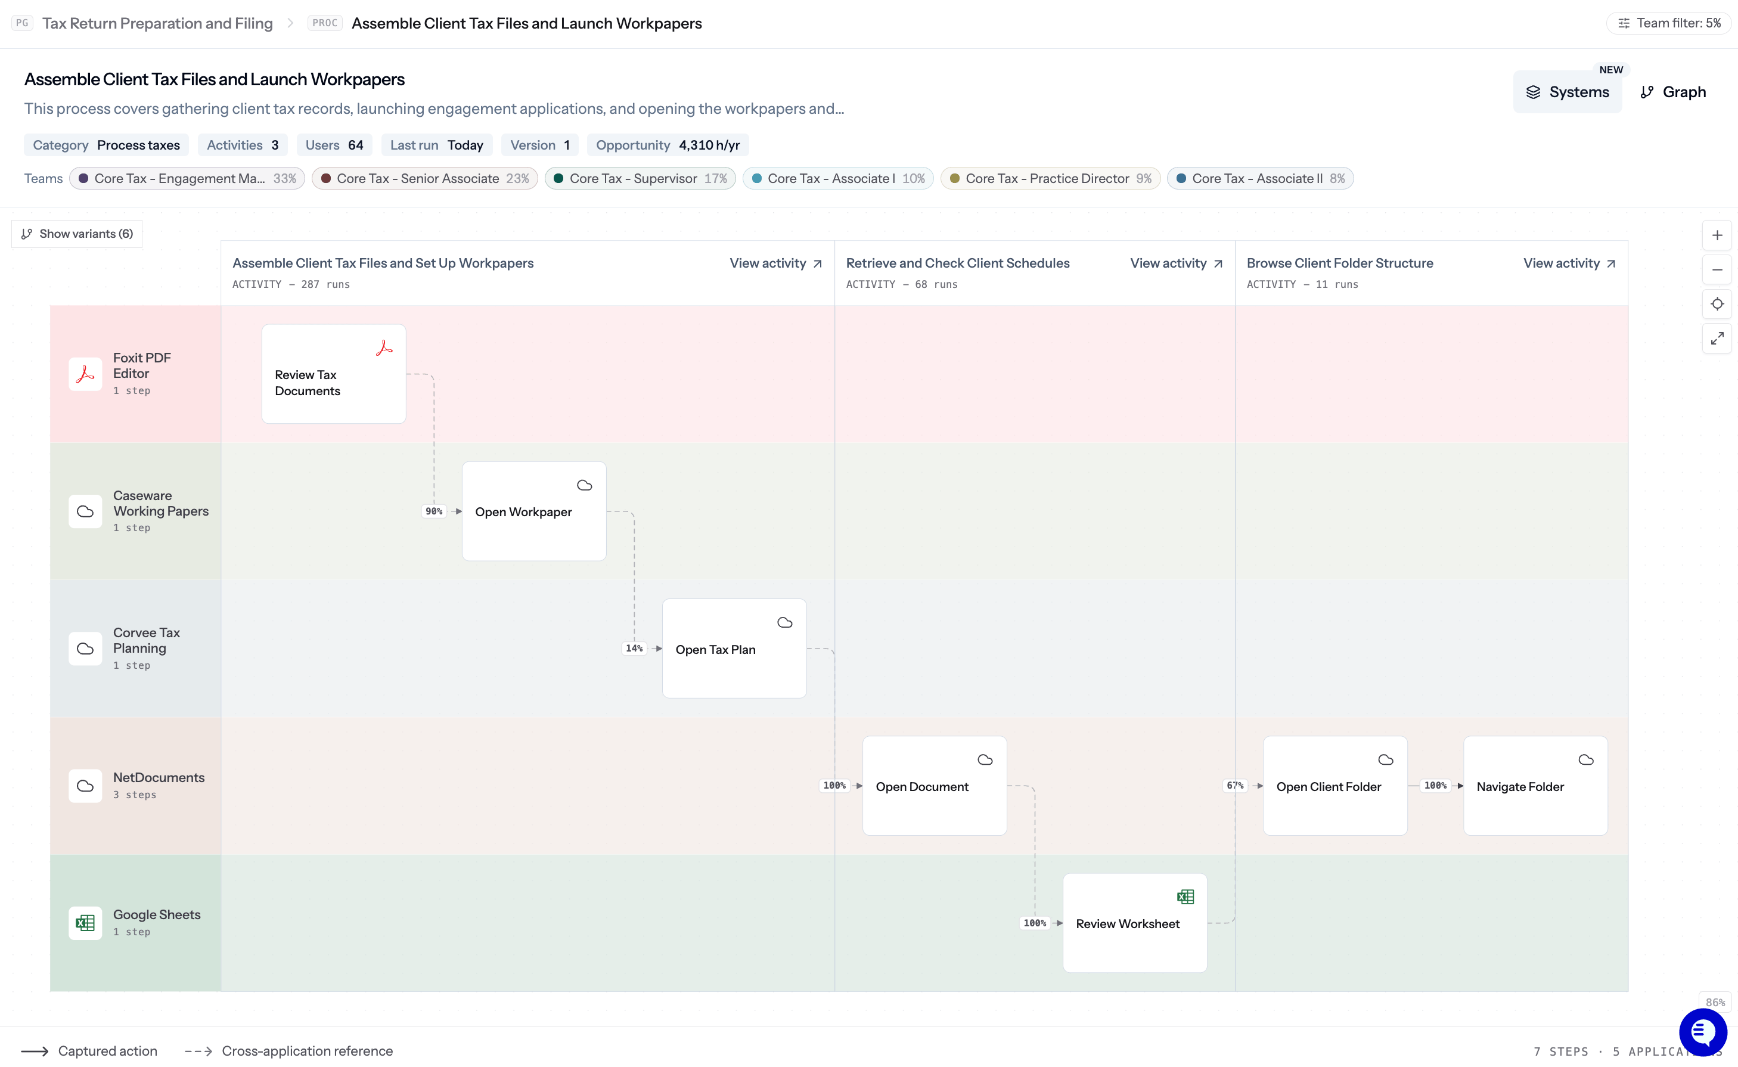The image size is (1738, 1067).
Task: Click the Activities 3 tag
Action: pos(243,145)
